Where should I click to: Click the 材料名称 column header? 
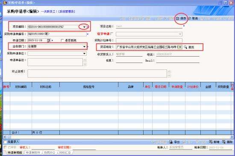click(x=46, y=87)
